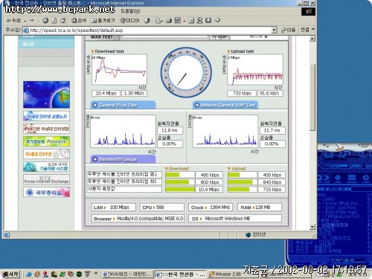372x279 pixels.
Task: Click the Start (시작) button
Action: pos(10,274)
